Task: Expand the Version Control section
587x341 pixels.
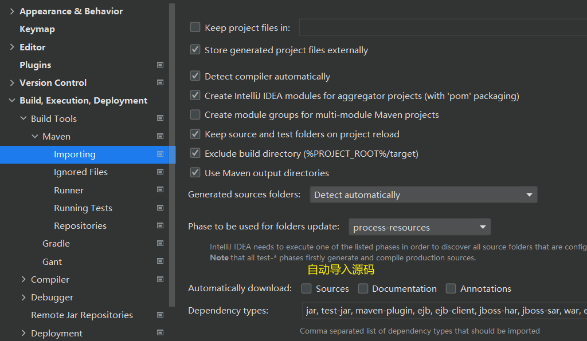Action: 12,82
